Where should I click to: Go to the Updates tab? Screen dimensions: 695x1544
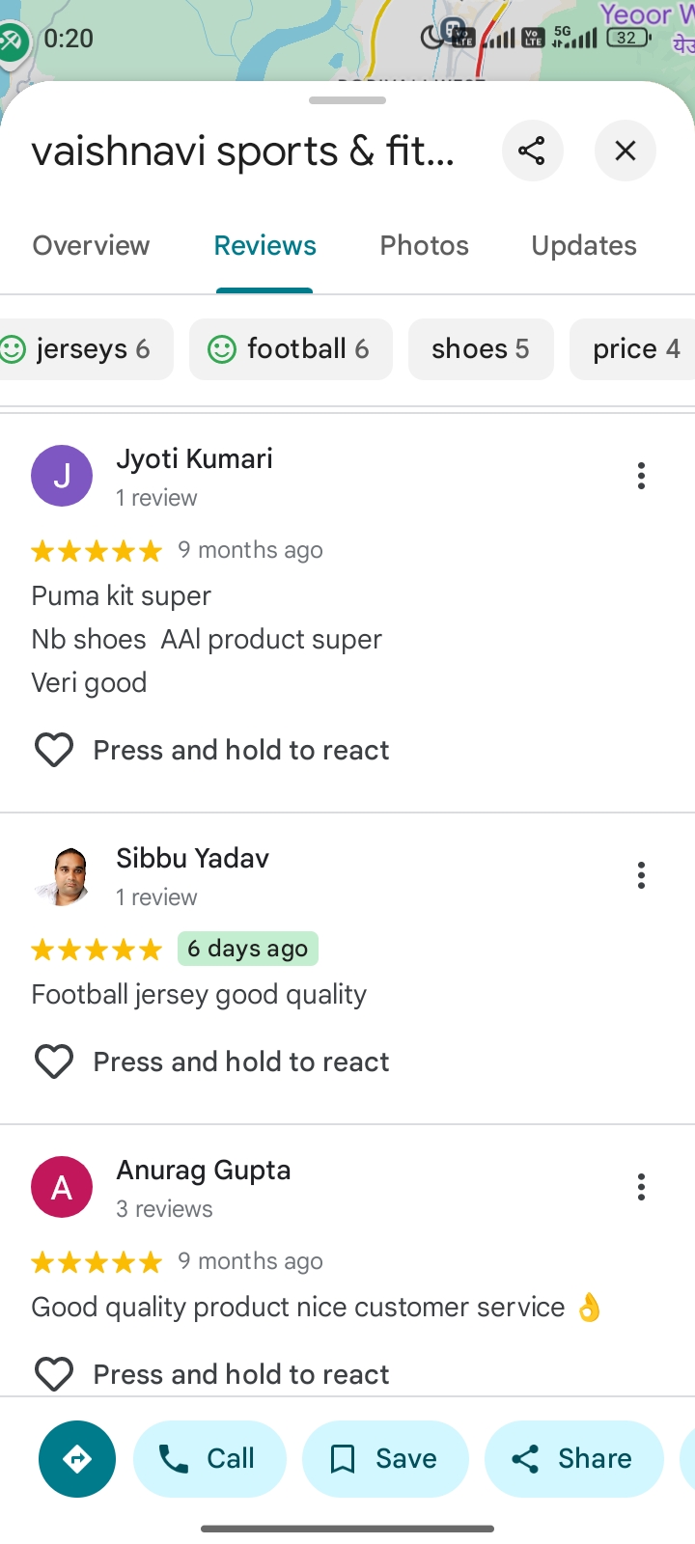pyautogui.click(x=584, y=246)
